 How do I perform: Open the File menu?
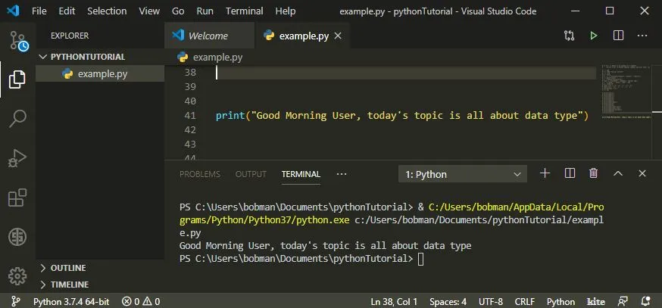click(39, 11)
